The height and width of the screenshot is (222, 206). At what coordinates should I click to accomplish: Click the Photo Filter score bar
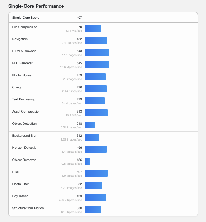pos(94,185)
